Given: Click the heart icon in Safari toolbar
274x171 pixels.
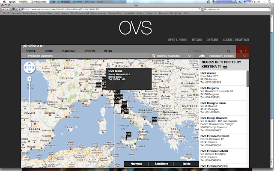Looking at the screenshot, I should [x=13, y=9].
